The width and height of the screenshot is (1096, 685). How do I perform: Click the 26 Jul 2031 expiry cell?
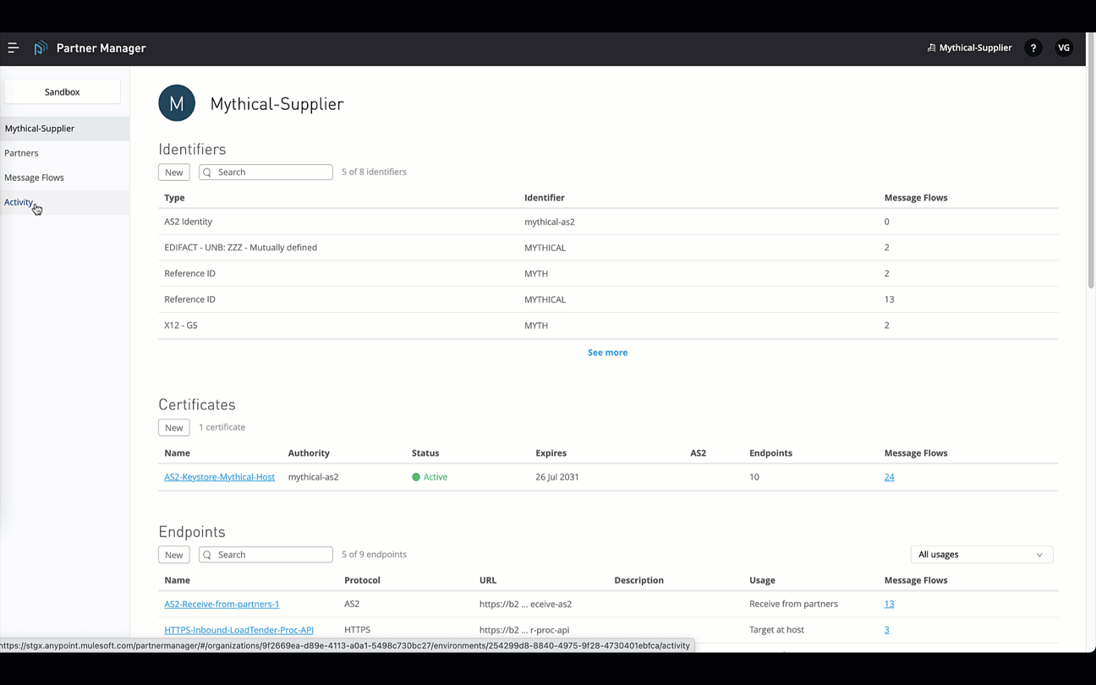[x=557, y=477]
